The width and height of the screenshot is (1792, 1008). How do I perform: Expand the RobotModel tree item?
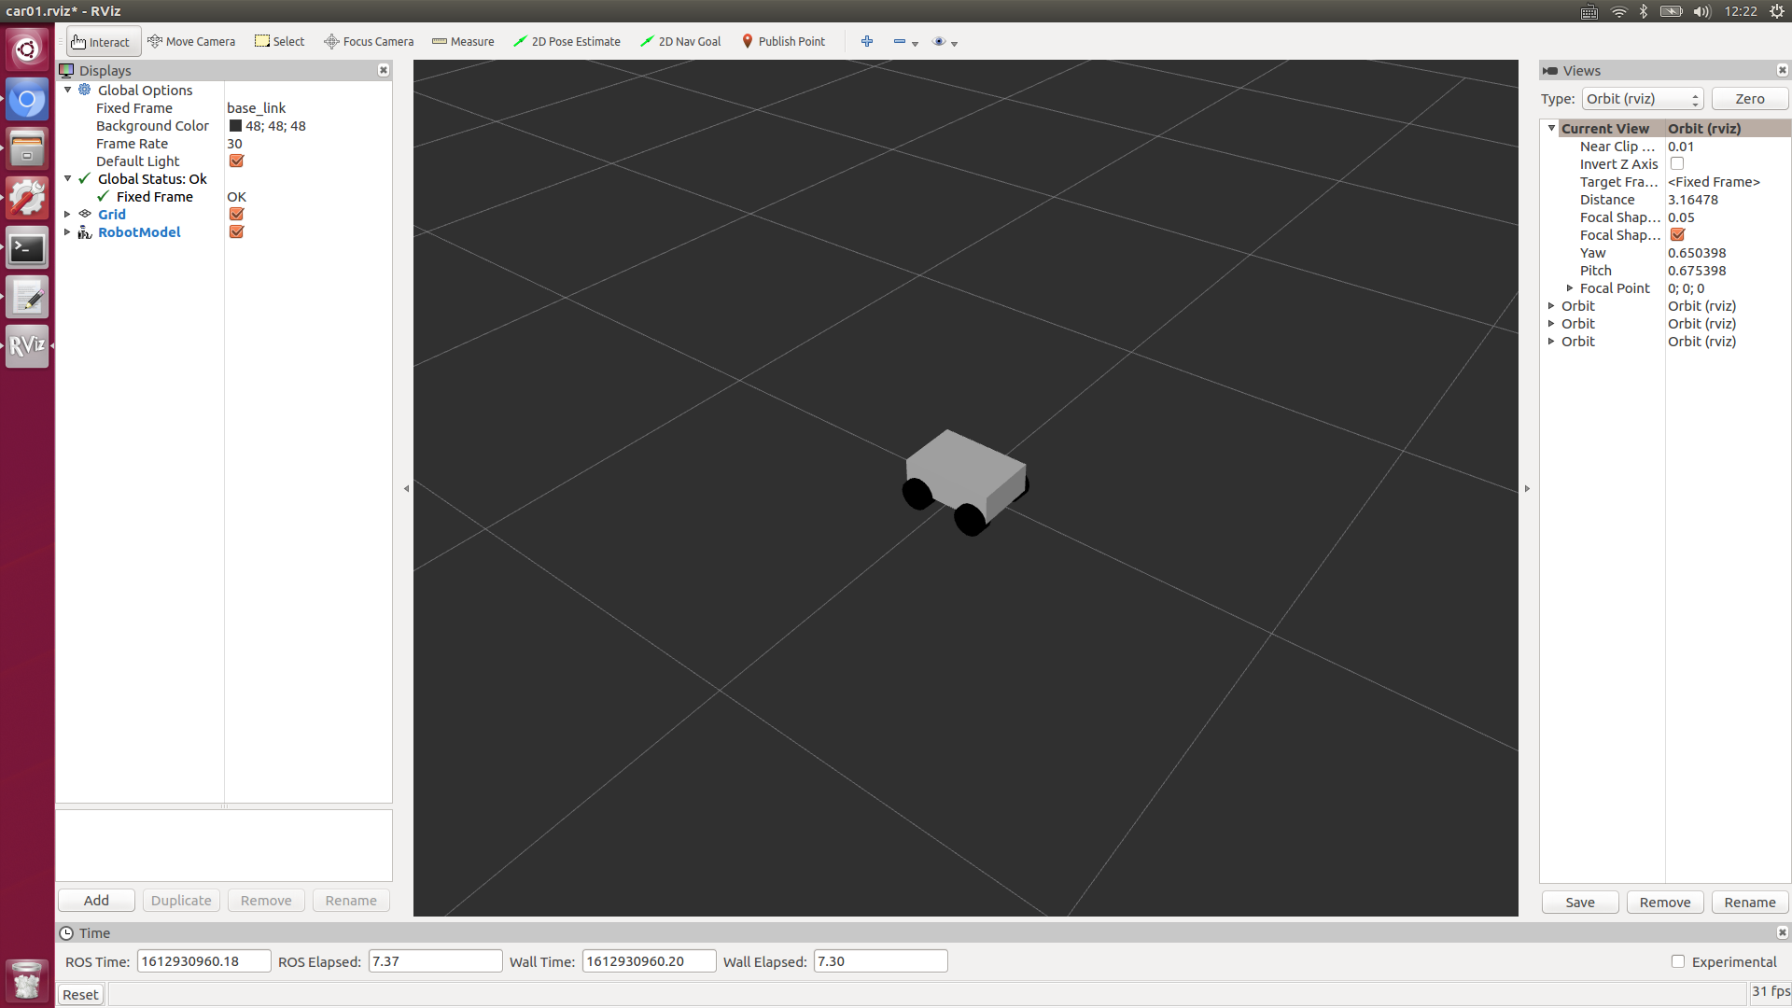[67, 232]
